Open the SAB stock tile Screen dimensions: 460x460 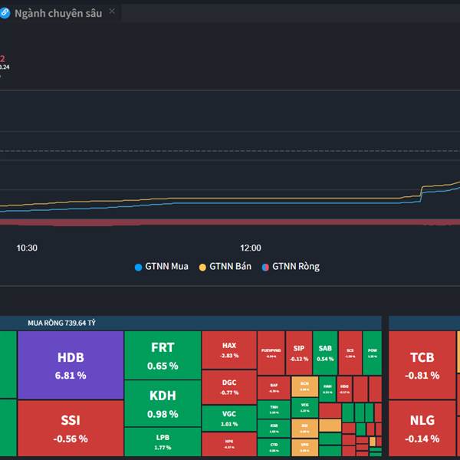point(325,353)
